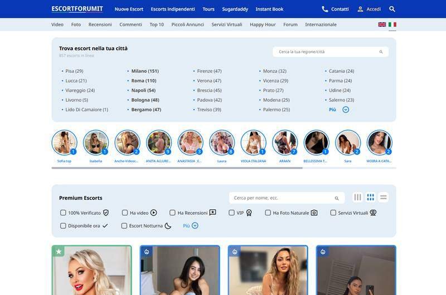Switch to the three-column grid view icon
Screen dimensions: 446x295
tap(371, 198)
